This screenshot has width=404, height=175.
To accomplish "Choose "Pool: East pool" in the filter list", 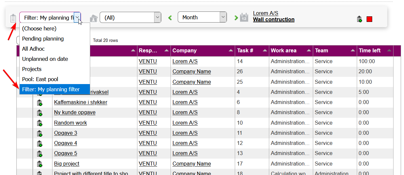I will (x=40, y=79).
